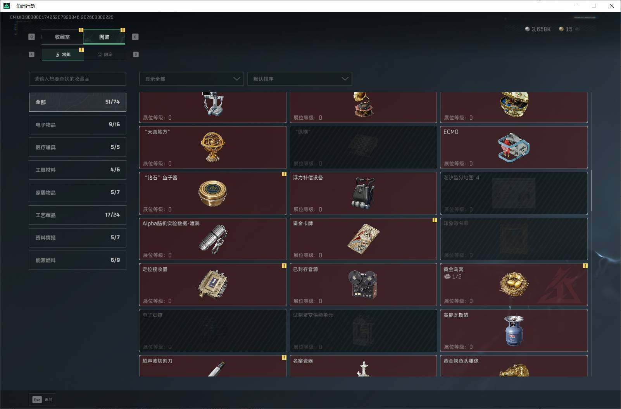Open the 默认排序 sort dropdown
The image size is (621, 409).
(300, 79)
